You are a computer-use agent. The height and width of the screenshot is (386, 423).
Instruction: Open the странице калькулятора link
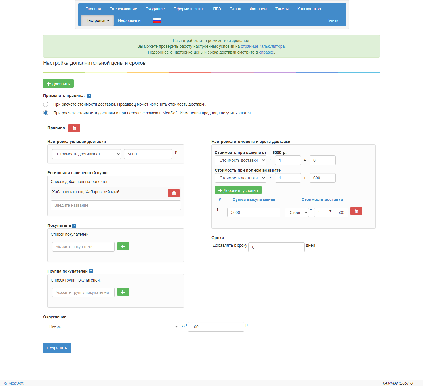click(263, 46)
